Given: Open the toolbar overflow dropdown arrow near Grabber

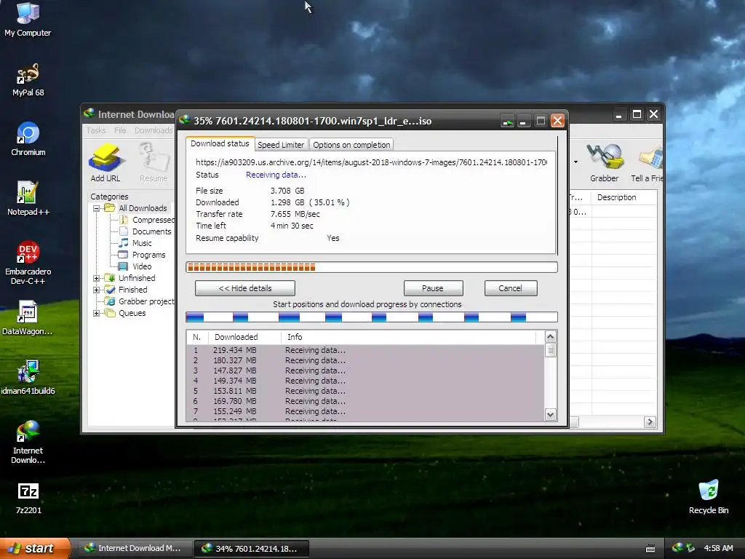Looking at the screenshot, I should (575, 162).
